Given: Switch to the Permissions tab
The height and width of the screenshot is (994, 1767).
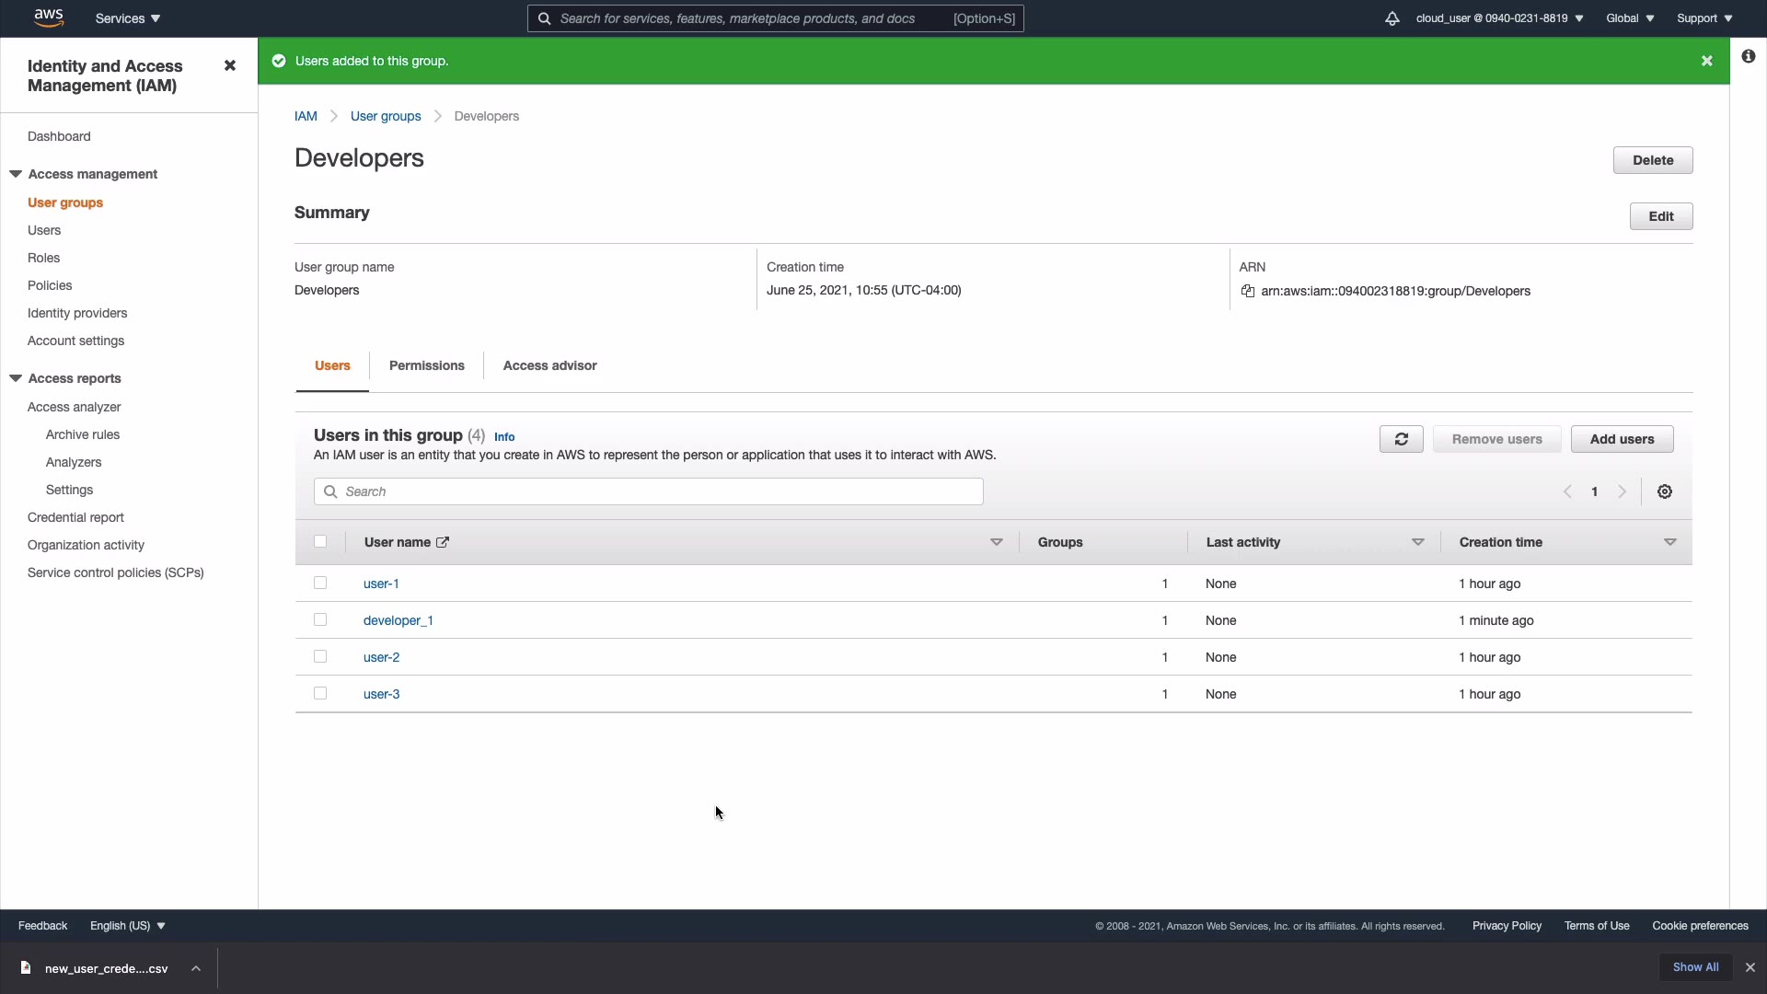Looking at the screenshot, I should 426,365.
